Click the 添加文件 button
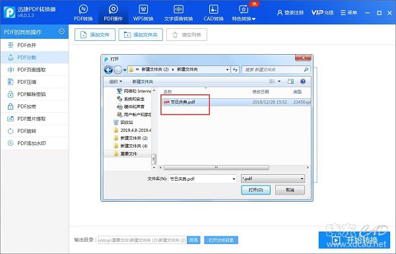Image resolution: width=396 pixels, height=254 pixels. 95,34
